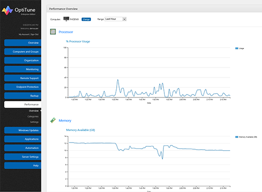
Task: Open the Organization menu
Action: click(x=23, y=60)
